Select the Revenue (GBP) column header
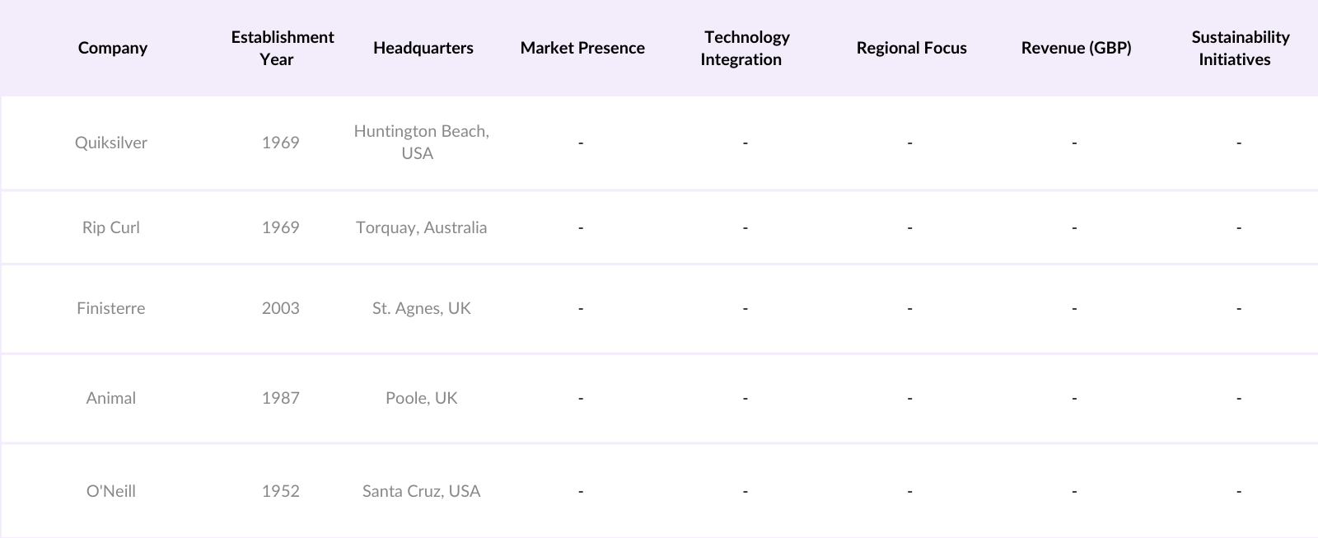The height and width of the screenshot is (538, 1318). coord(1076,48)
